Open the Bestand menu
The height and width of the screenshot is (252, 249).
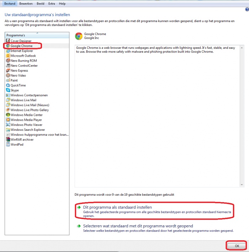point(10,4)
